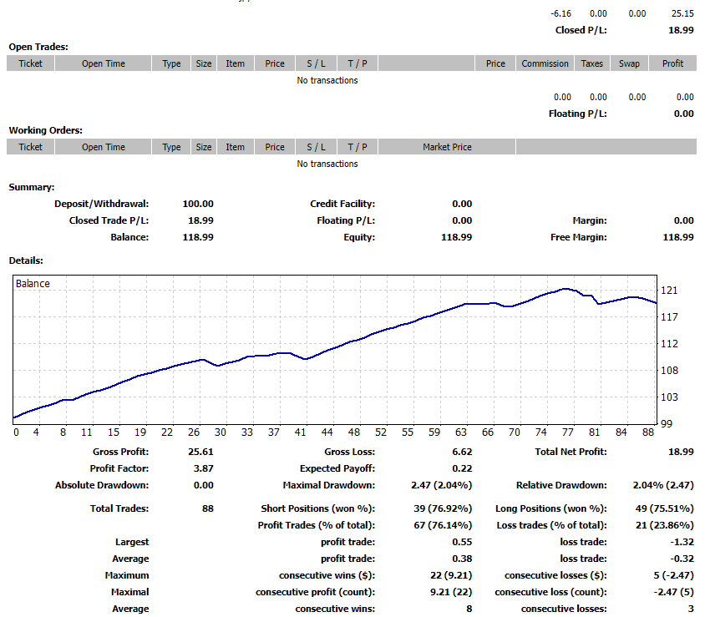Click the Balance label on the chart
This screenshot has width=705, height=617.
click(x=33, y=283)
